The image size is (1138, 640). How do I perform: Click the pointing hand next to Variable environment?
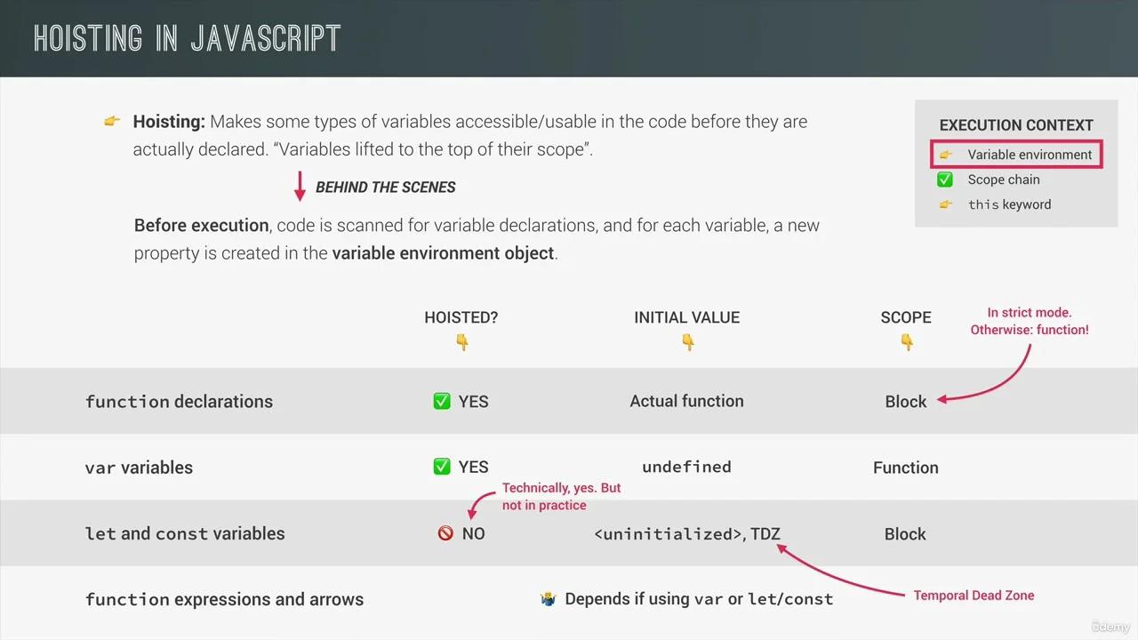coord(945,155)
